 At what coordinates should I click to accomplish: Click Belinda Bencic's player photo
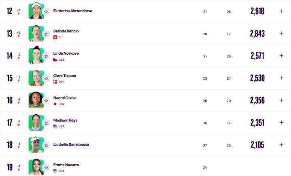(36, 34)
